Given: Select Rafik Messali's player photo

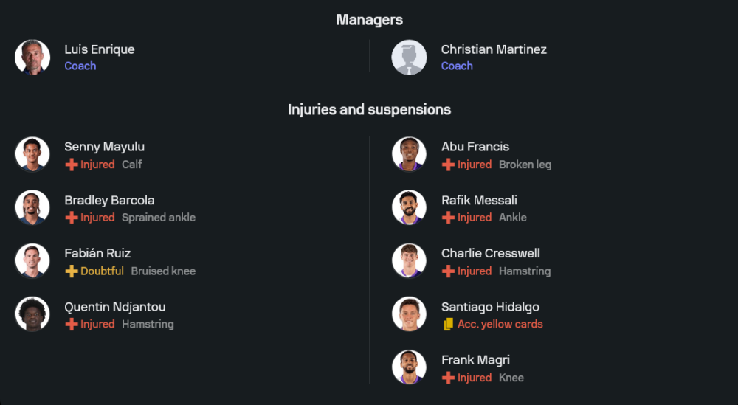Looking at the screenshot, I should 409,208.
